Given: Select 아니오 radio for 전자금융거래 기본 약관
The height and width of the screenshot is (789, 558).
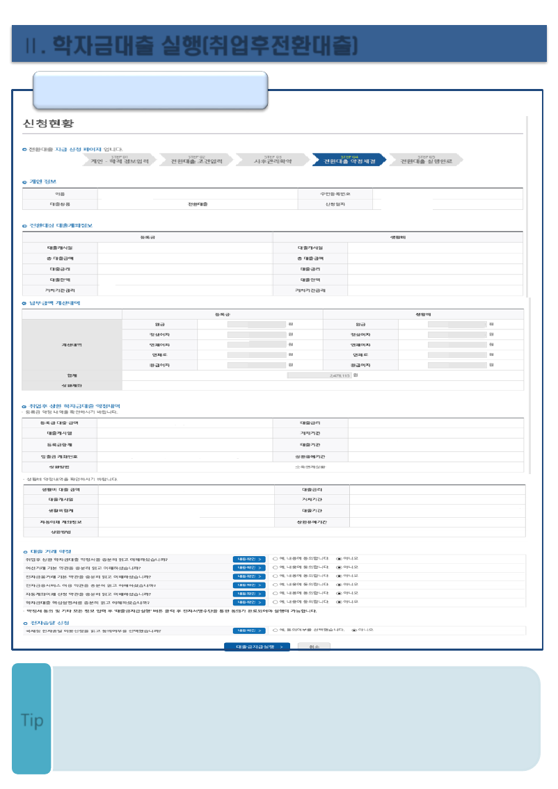Looking at the screenshot, I should point(339,576).
